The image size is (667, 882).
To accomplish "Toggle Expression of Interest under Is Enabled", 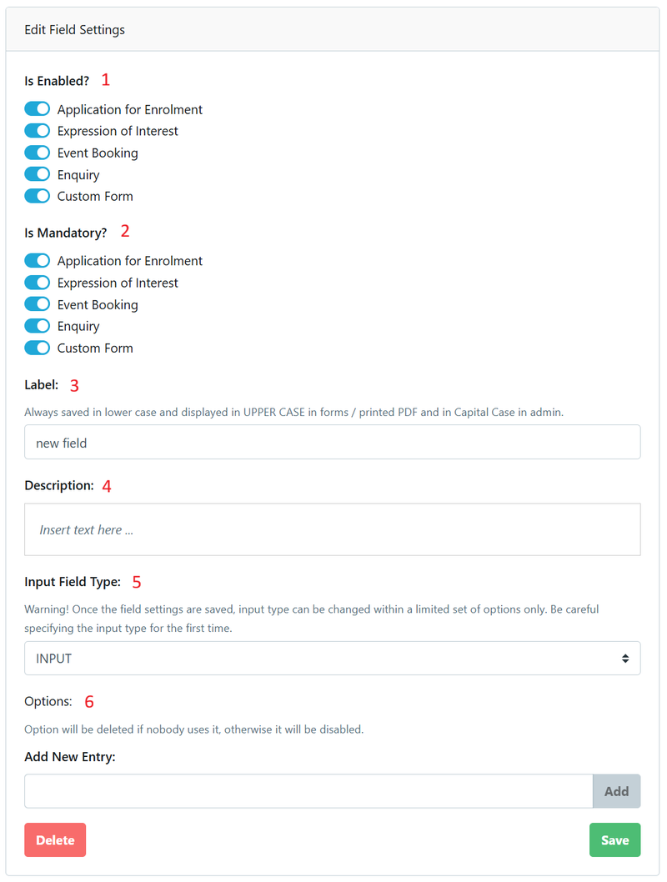I will pos(37,130).
